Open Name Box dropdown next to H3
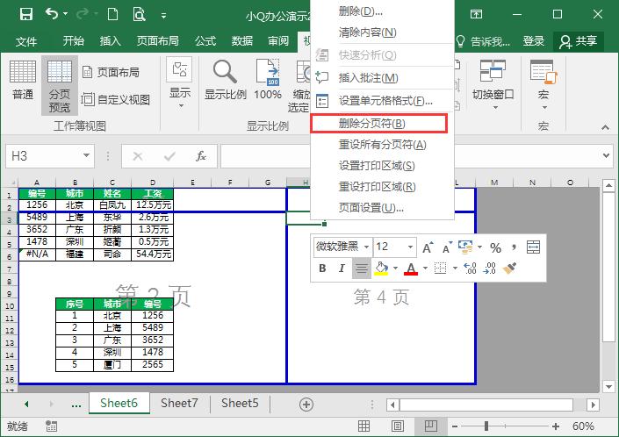 coord(86,156)
